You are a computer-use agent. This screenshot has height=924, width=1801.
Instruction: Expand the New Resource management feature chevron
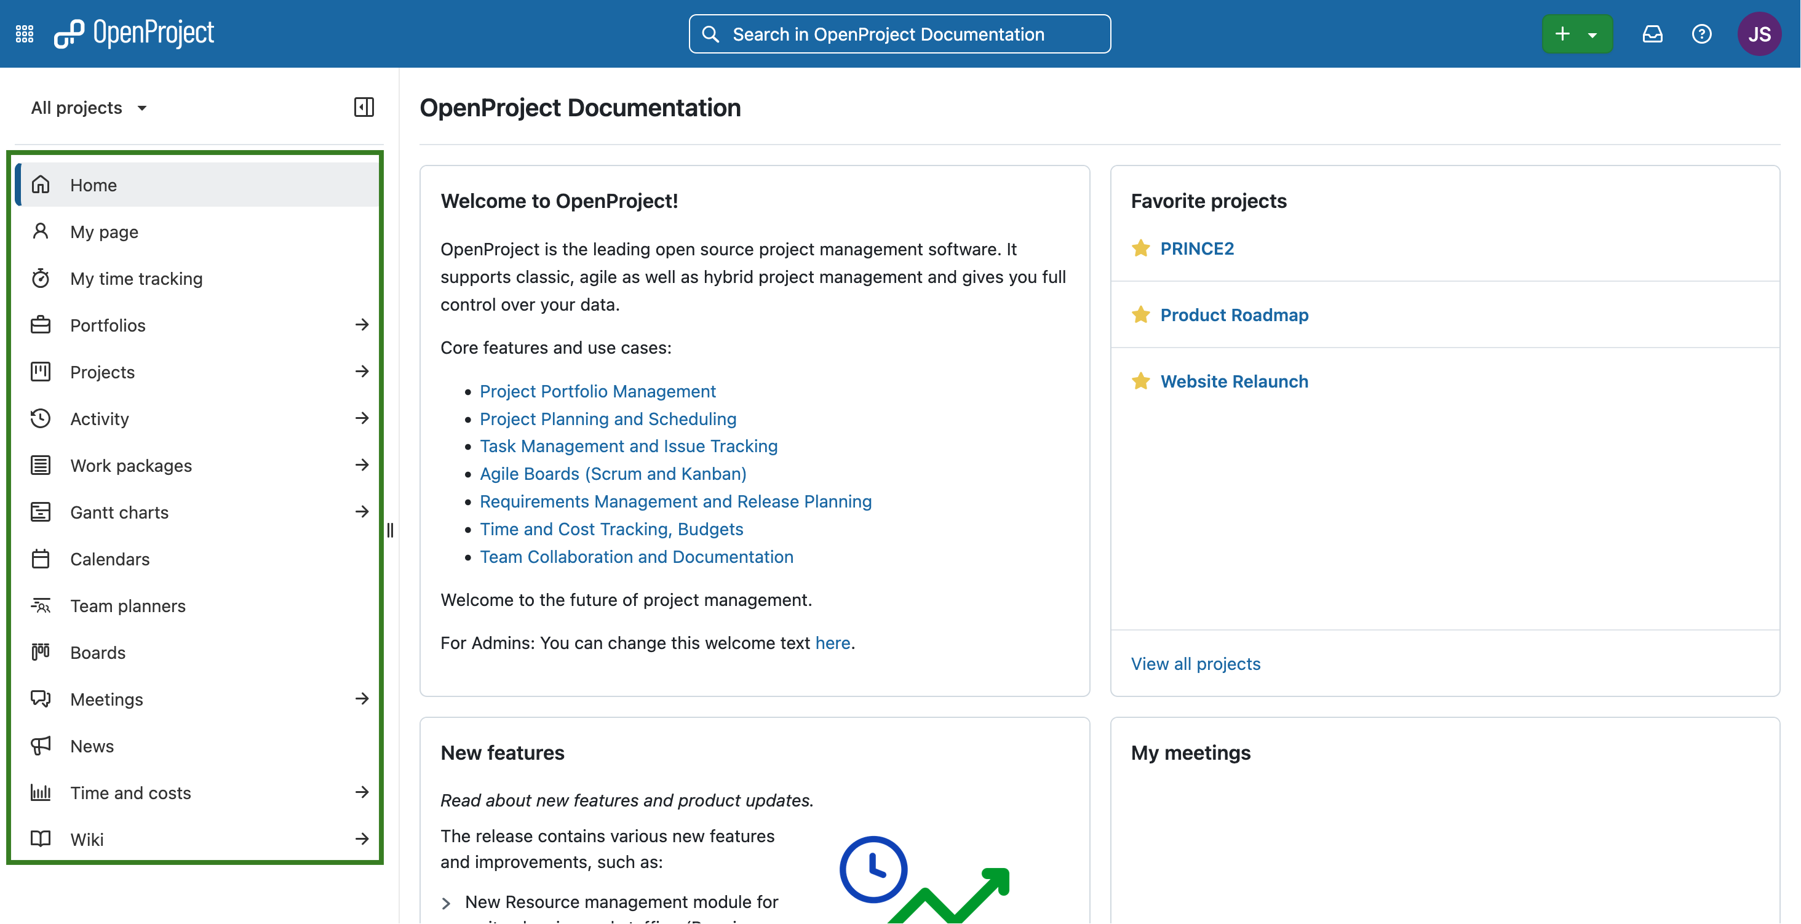pos(446,904)
